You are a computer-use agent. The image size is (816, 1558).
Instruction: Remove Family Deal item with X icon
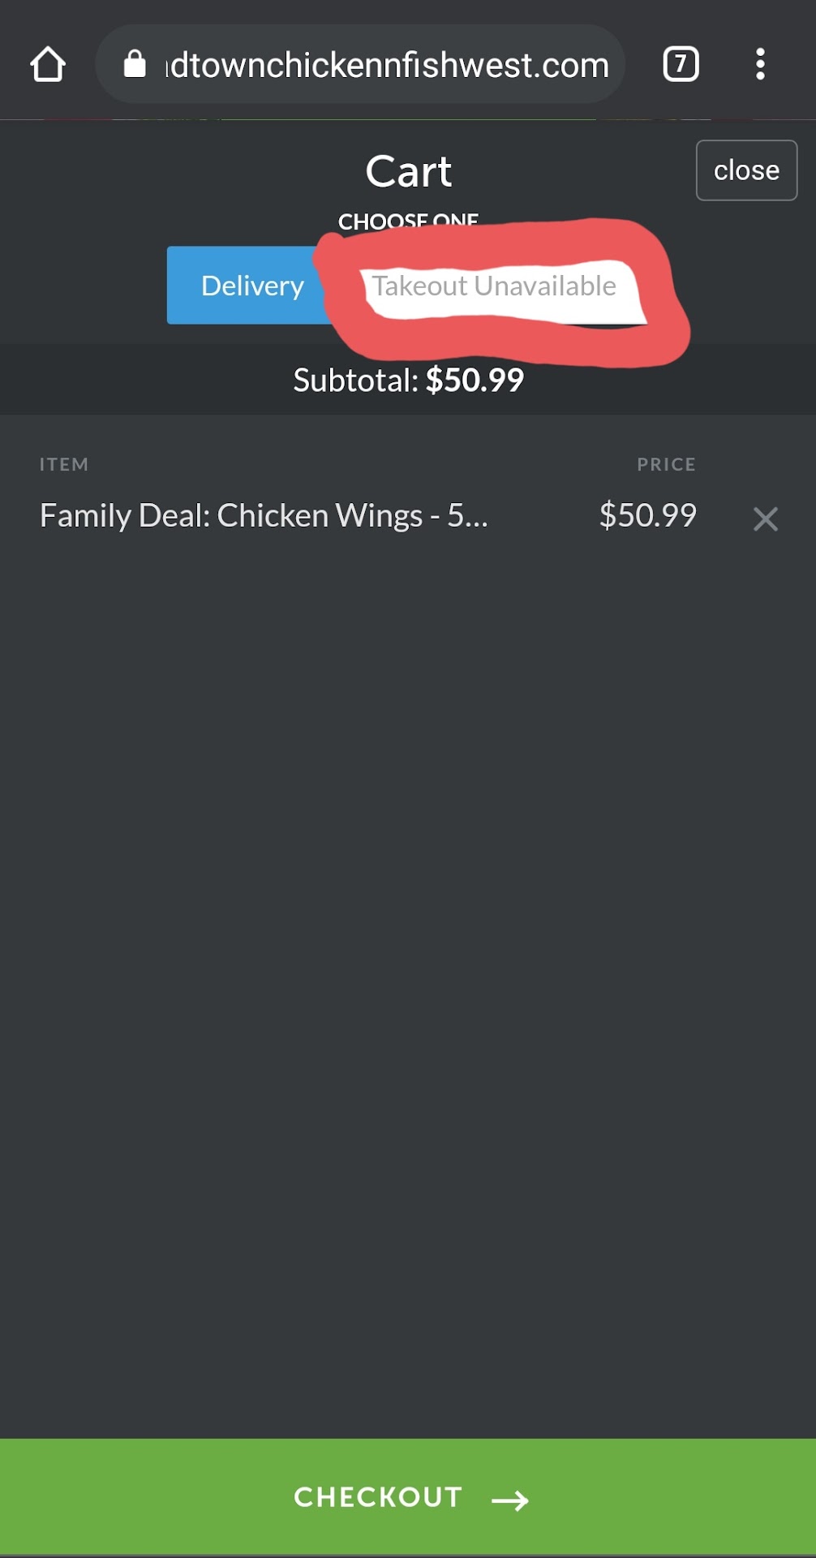click(x=765, y=519)
